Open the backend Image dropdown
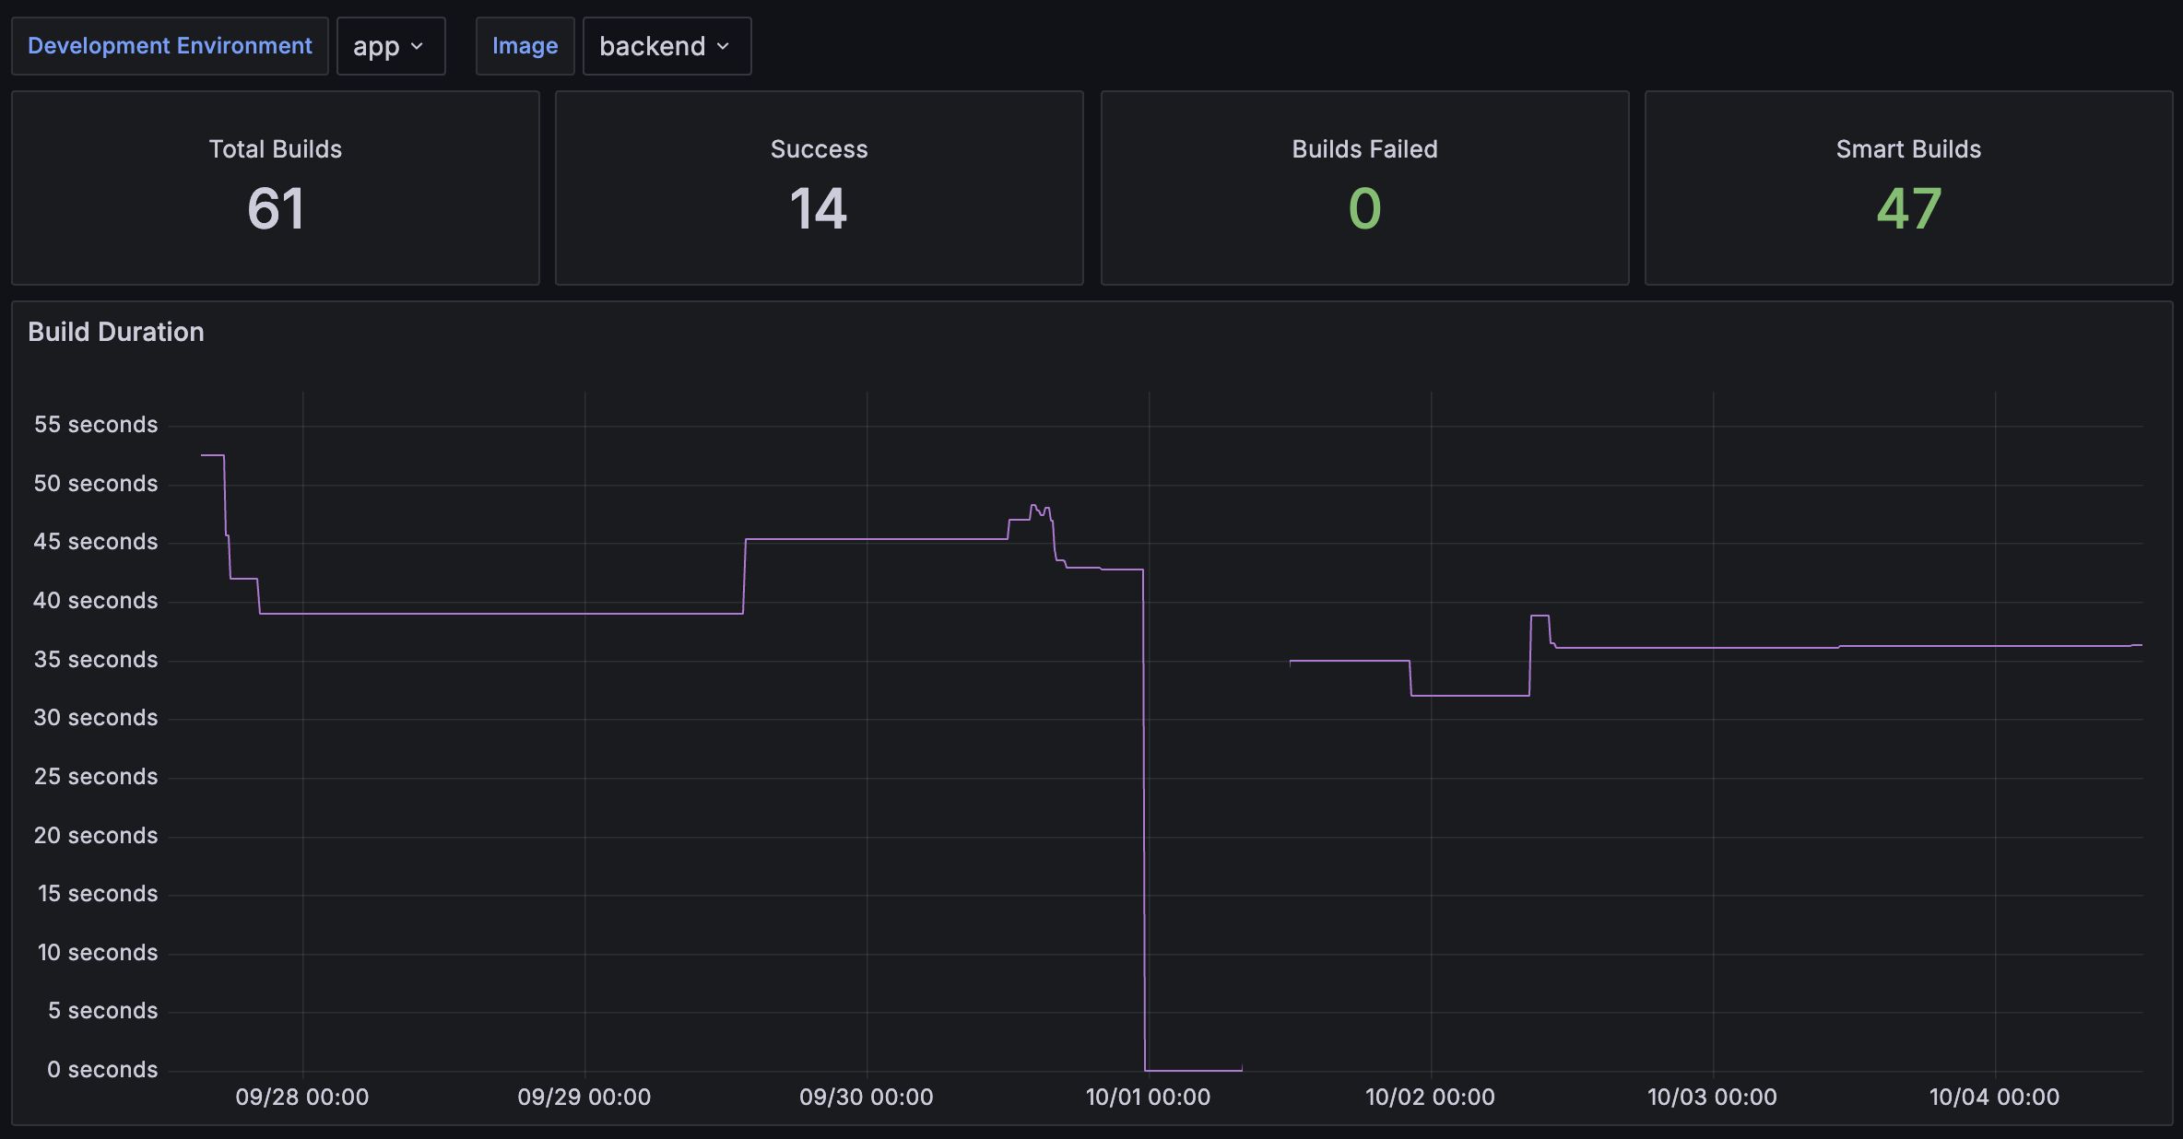The width and height of the screenshot is (2183, 1139). tap(665, 45)
